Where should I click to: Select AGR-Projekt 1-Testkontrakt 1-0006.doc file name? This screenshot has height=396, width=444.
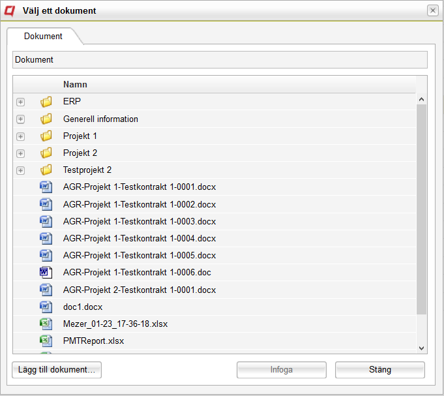click(x=137, y=273)
